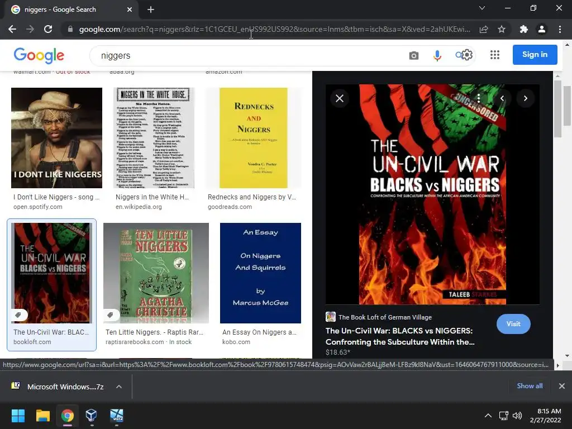Image resolution: width=572 pixels, height=429 pixels.
Task: Reload the current Google page
Action: 48,29
